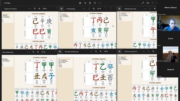Screen dimensions: 180x101
Task: Click СТОЛПЫ СУДЬБЫ heading in Острецов.jpg chart
Action: pyautogui.click(x=96, y=13)
